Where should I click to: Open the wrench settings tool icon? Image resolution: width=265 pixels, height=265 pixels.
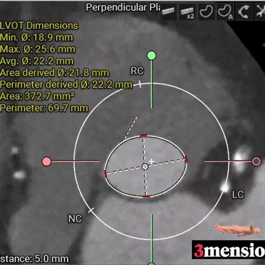coord(259,12)
